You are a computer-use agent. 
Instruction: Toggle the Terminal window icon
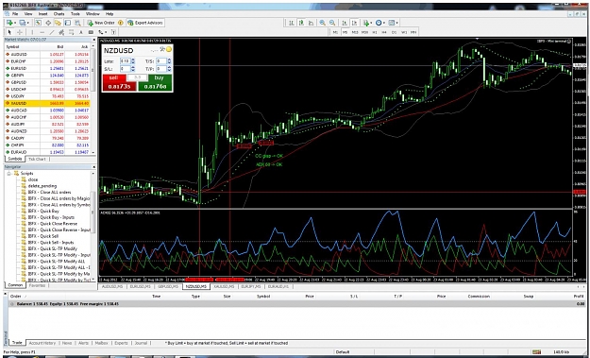pos(68,23)
